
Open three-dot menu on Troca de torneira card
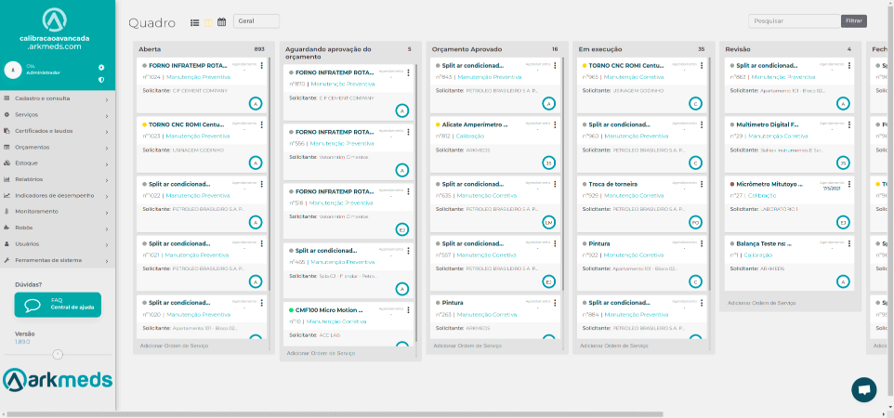[701, 184]
